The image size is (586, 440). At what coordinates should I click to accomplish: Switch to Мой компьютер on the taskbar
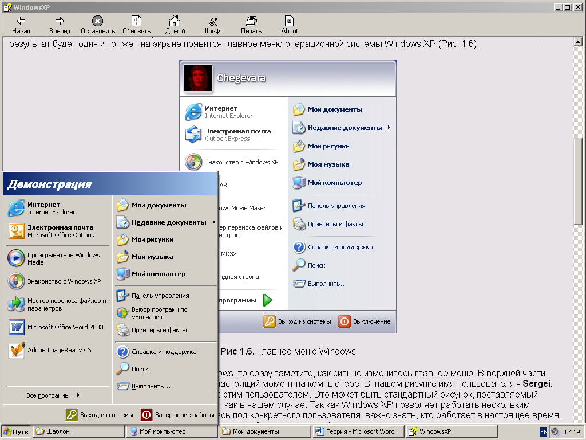pyautogui.click(x=172, y=431)
